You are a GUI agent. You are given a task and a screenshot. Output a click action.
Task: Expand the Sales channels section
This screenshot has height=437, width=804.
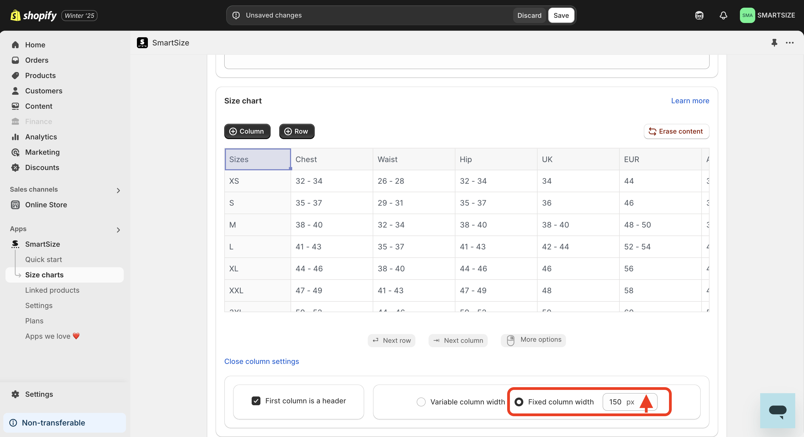tap(118, 190)
